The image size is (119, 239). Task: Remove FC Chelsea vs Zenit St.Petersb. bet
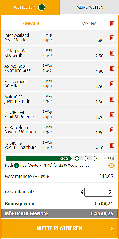(112, 115)
